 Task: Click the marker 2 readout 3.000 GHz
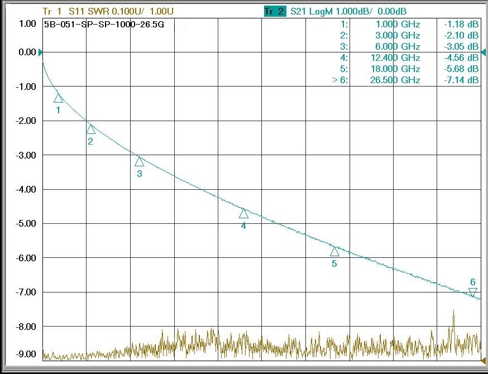click(398, 36)
